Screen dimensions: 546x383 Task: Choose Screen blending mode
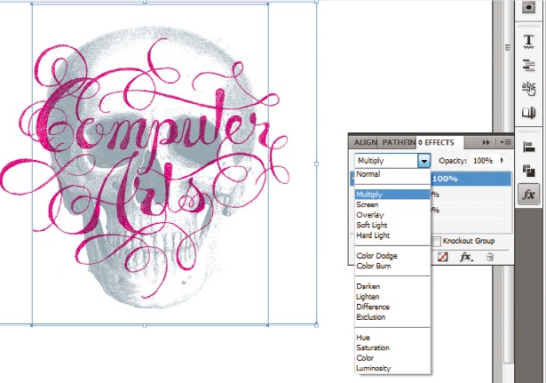[x=392, y=204]
